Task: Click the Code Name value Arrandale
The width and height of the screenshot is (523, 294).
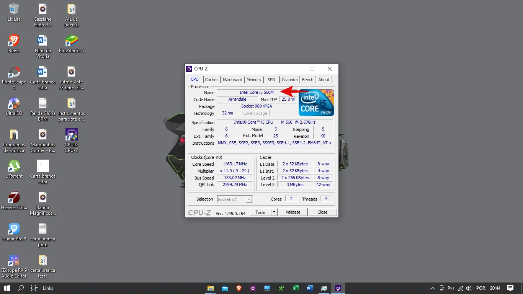Action: click(x=237, y=99)
